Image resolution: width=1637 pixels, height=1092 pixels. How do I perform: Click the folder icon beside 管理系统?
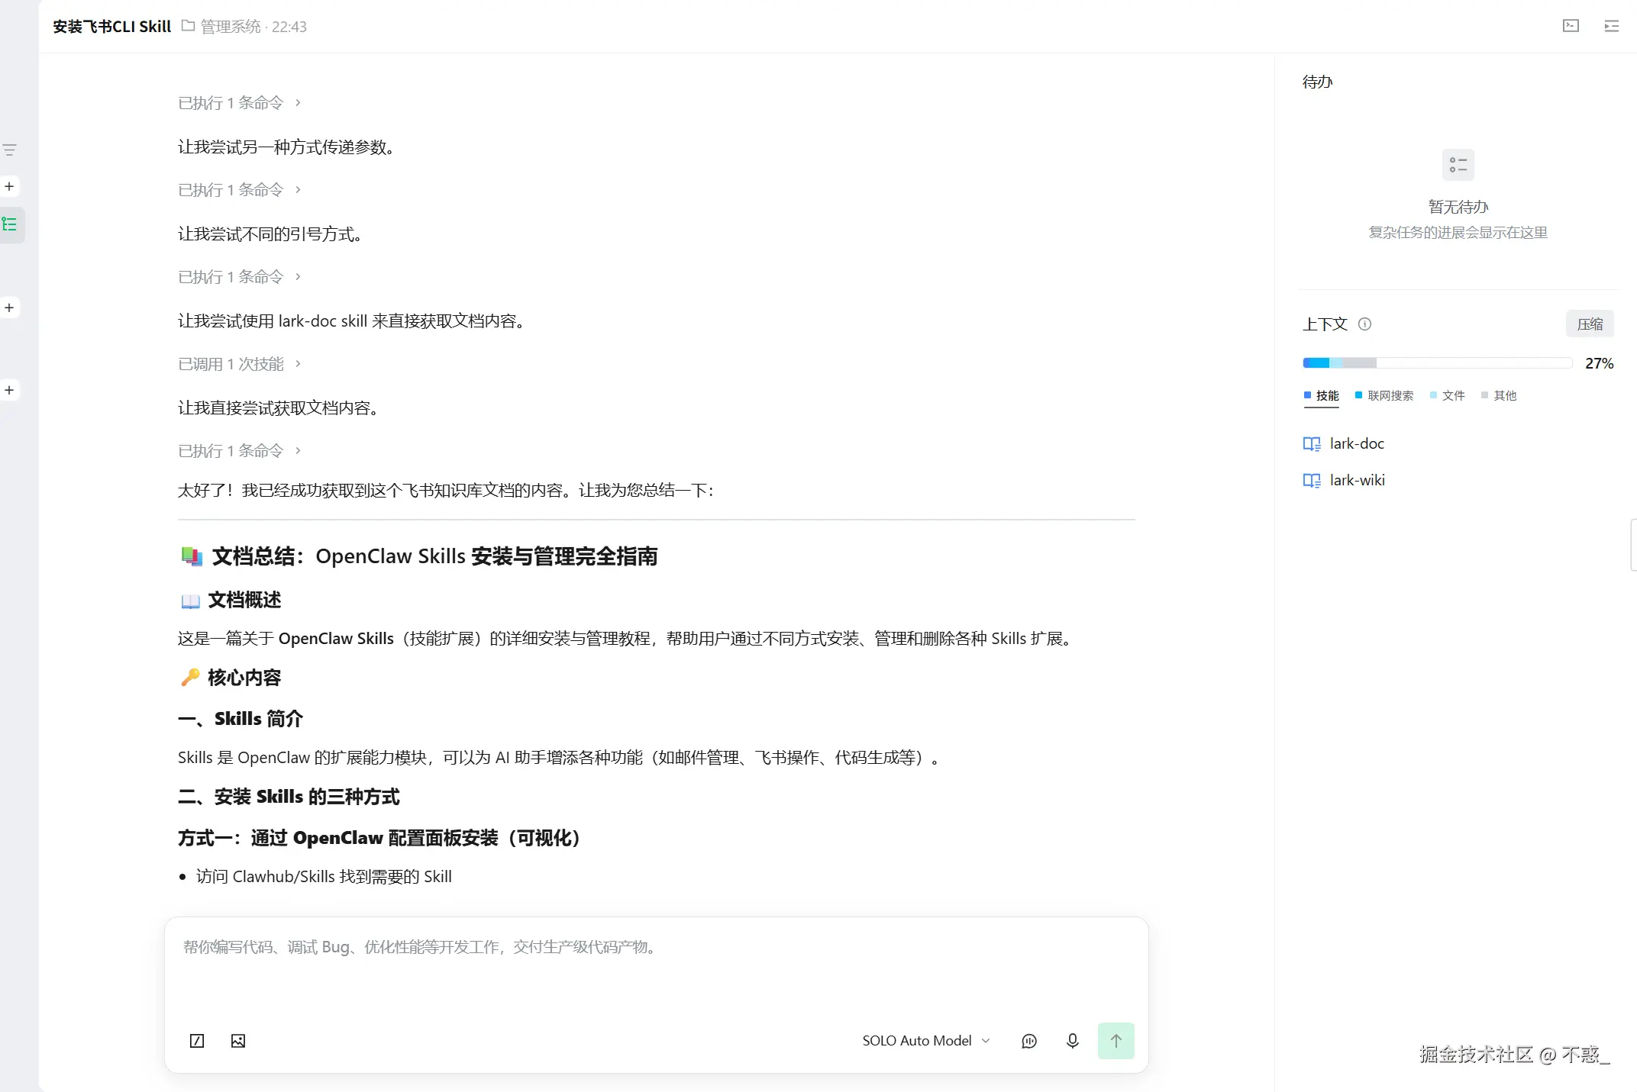(x=188, y=26)
